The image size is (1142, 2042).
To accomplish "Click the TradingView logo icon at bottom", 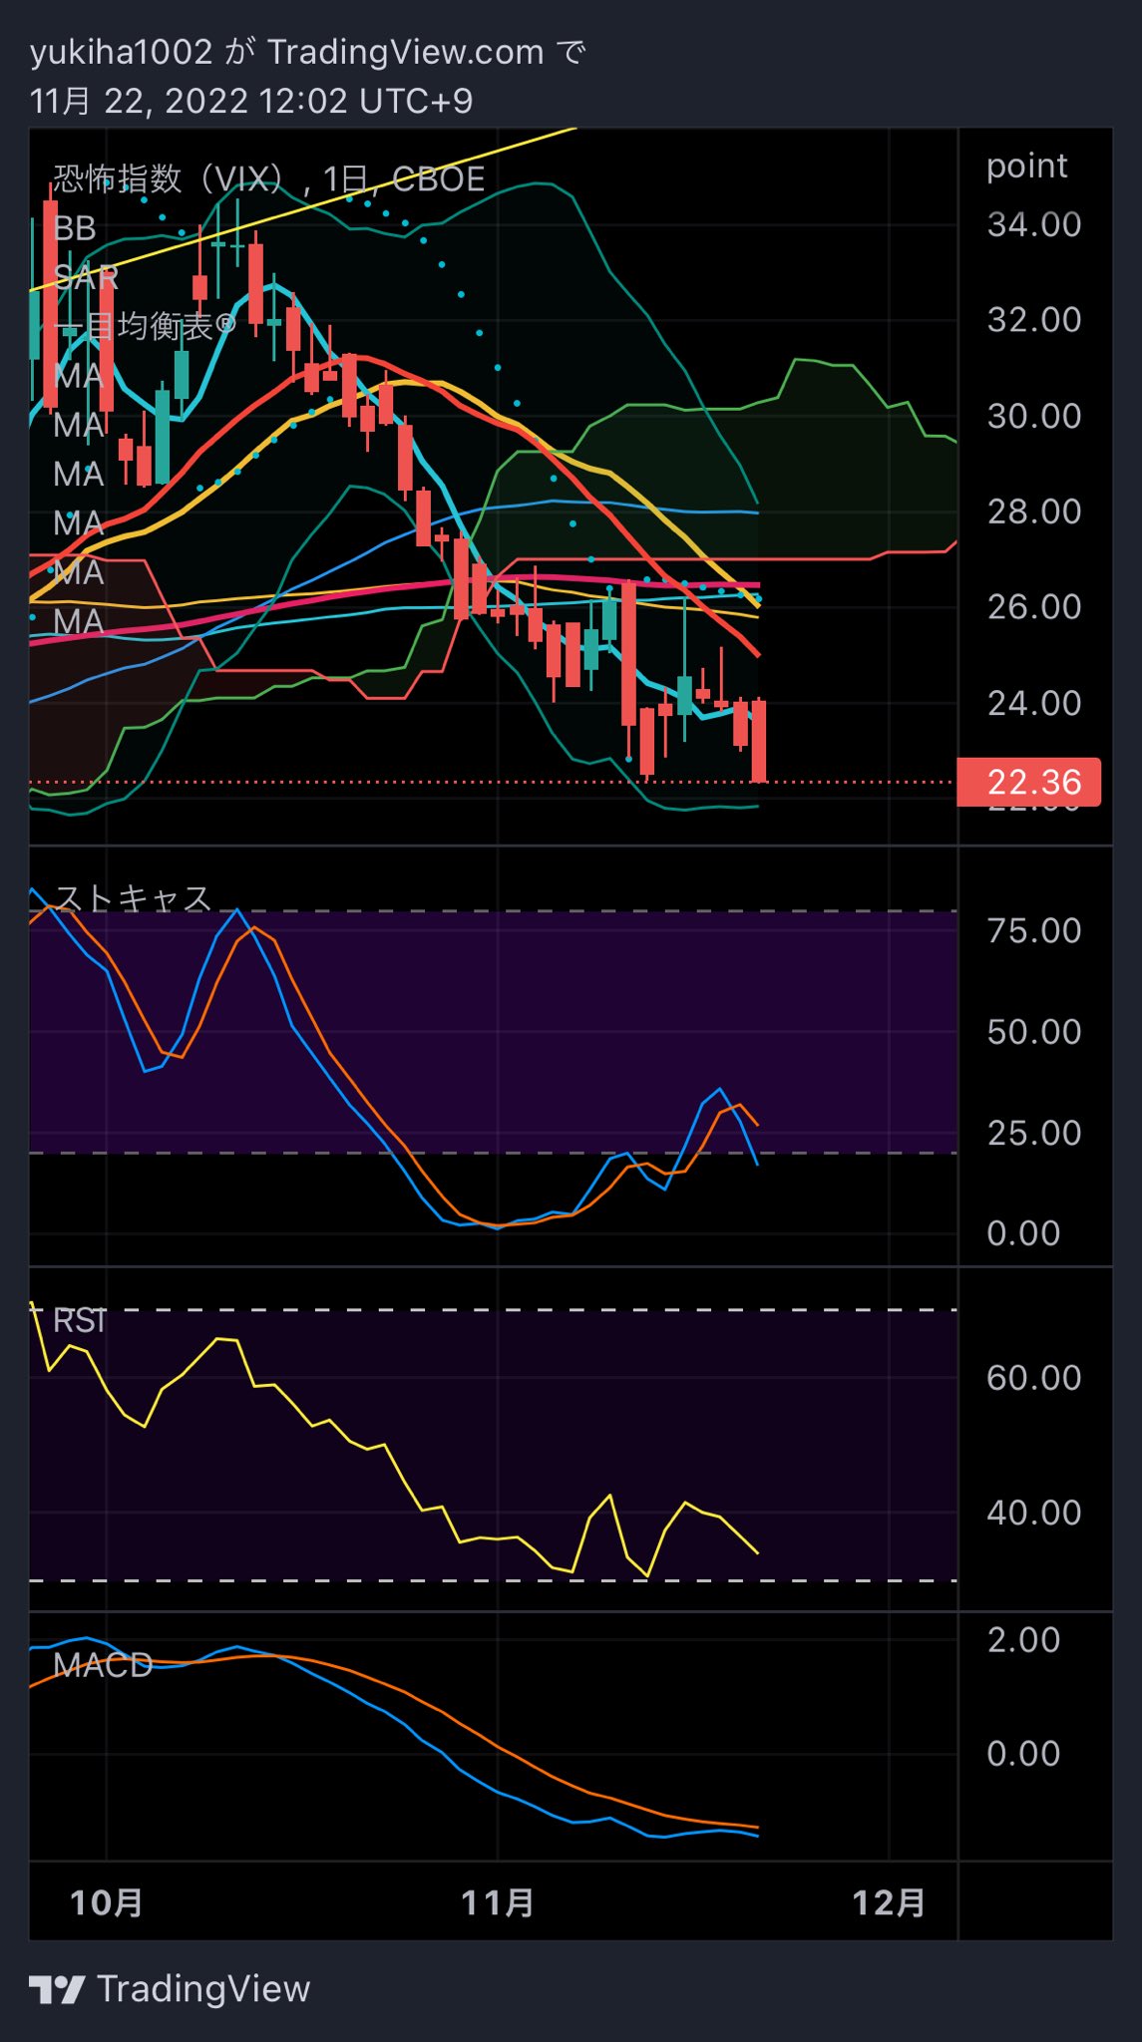I will click(x=56, y=1989).
